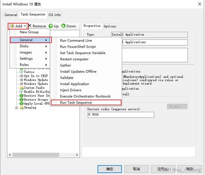Screen dimensions: 205x175
Task: Click the green Restore Groups icon
Action: click(21, 100)
